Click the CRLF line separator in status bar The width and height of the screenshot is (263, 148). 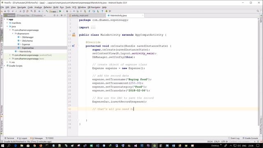217,141
